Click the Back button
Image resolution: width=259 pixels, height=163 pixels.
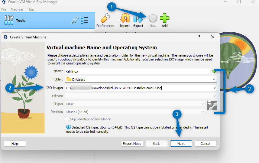(157, 143)
